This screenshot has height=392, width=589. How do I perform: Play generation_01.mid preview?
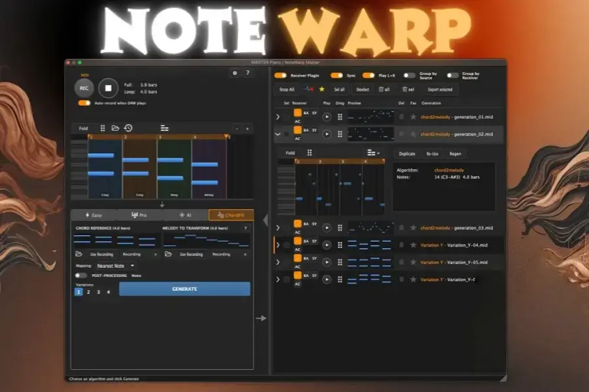coord(327,117)
